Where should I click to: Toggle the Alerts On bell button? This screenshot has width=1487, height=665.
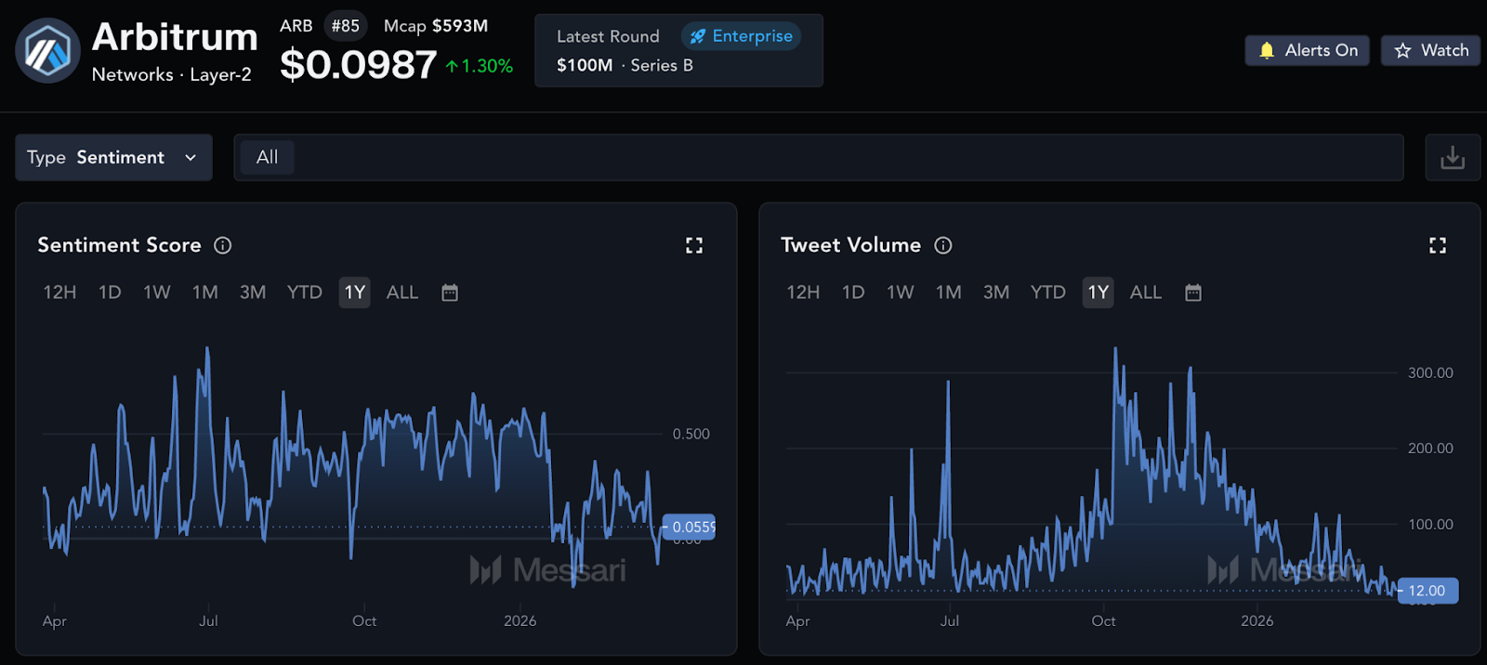pos(1307,50)
